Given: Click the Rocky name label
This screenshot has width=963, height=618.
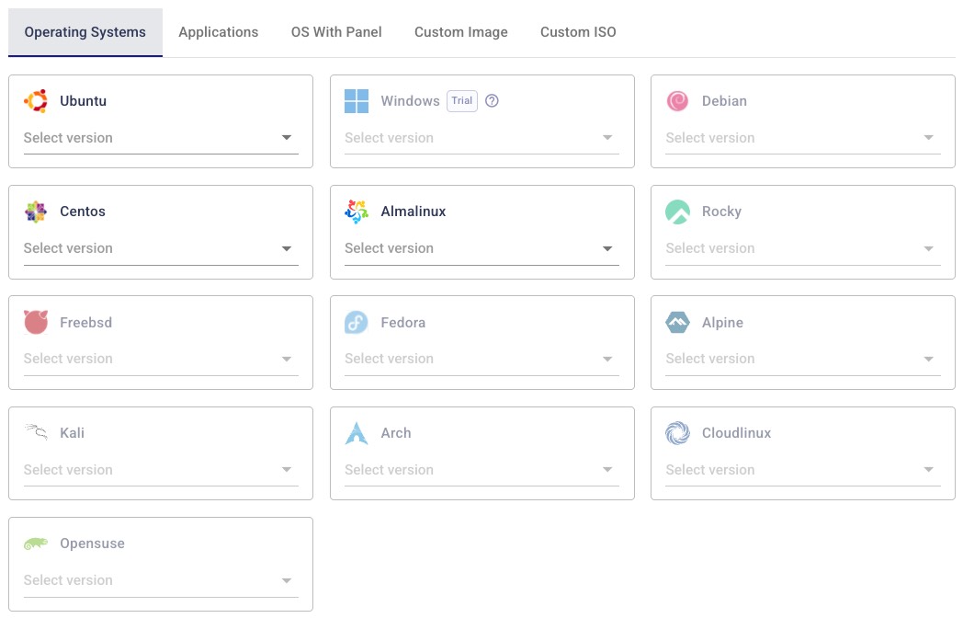Looking at the screenshot, I should coord(721,212).
